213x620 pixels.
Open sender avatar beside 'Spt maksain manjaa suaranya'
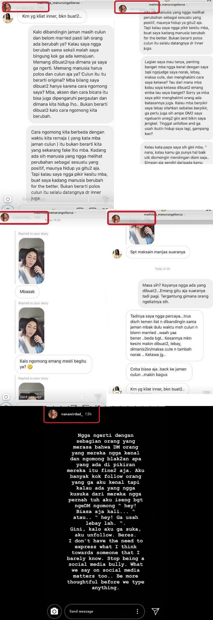117,254
